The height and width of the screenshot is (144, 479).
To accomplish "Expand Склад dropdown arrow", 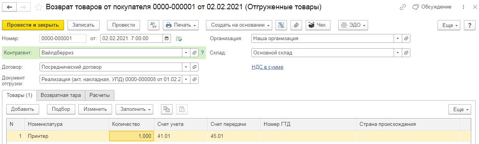I will pos(398,53).
